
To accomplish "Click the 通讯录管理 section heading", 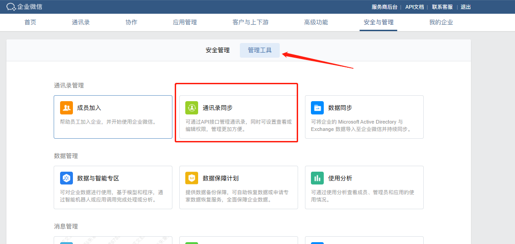I will click(69, 86).
